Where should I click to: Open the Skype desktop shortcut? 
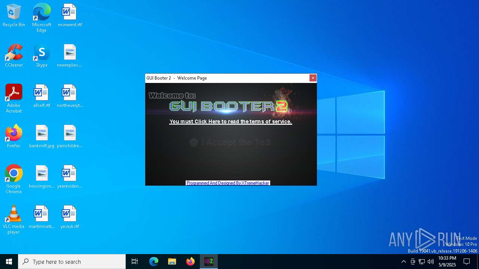[42, 56]
